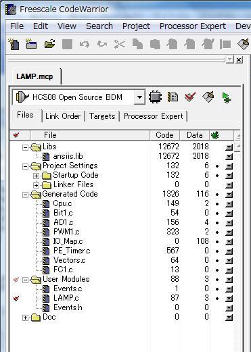Open HCS08 Open Source BDM target dropdown

tap(139, 97)
